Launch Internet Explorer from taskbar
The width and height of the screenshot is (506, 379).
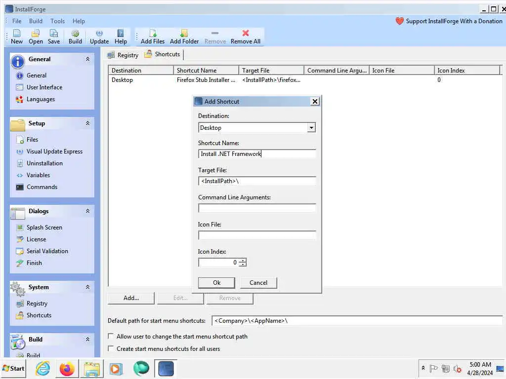pos(42,369)
